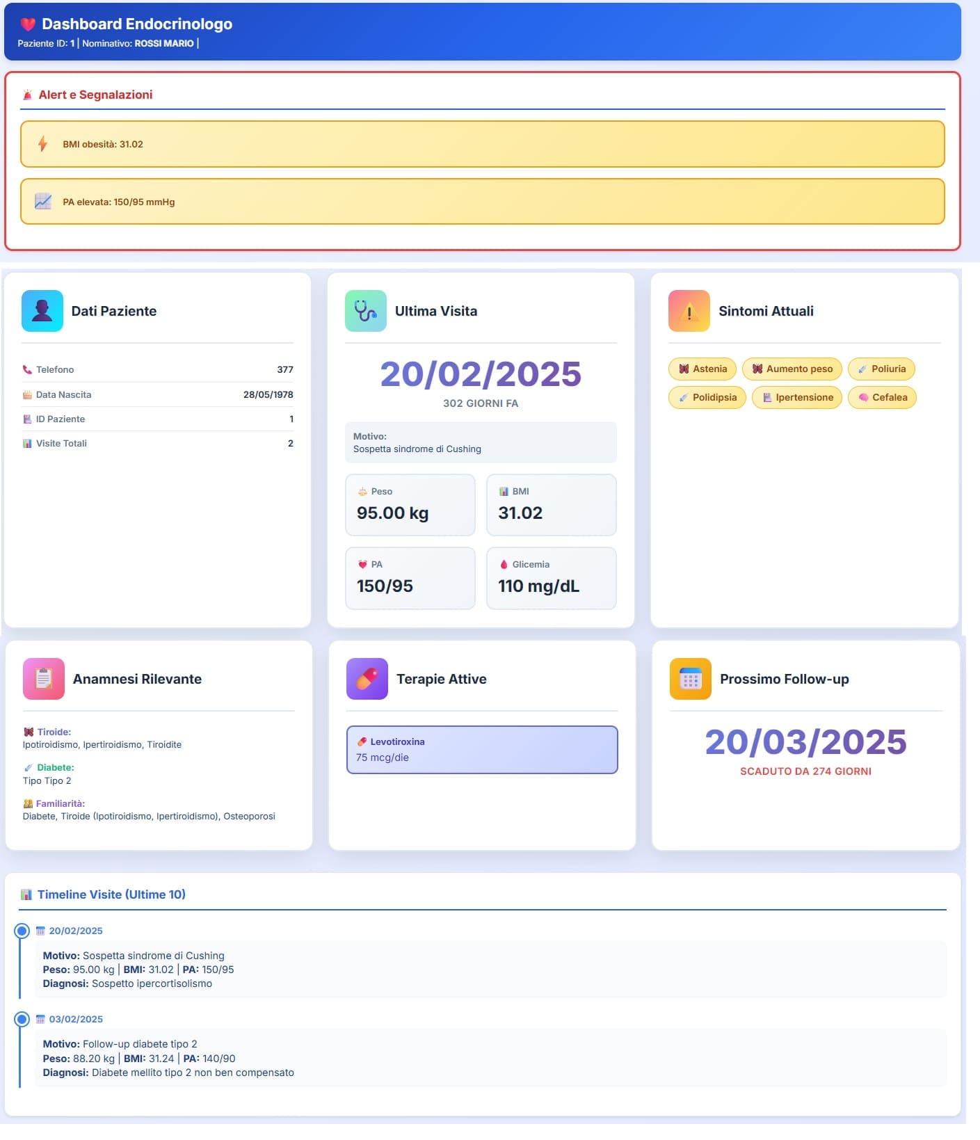Click the butterfly icon next to Tiroide
This screenshot has height=1140, width=980.
pos(29,732)
